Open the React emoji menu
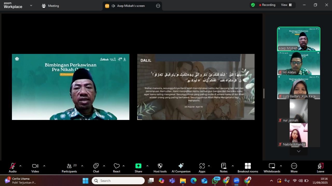The image size is (332, 186). [x=117, y=168]
